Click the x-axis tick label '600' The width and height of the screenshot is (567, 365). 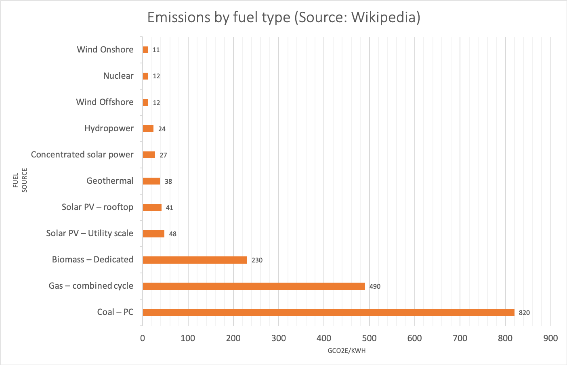pos(415,338)
